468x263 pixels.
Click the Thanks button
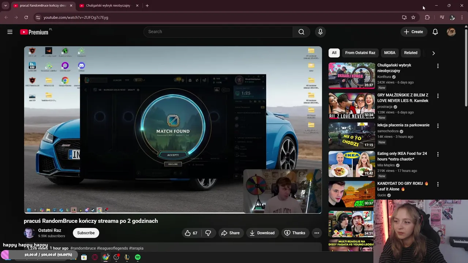click(295, 233)
